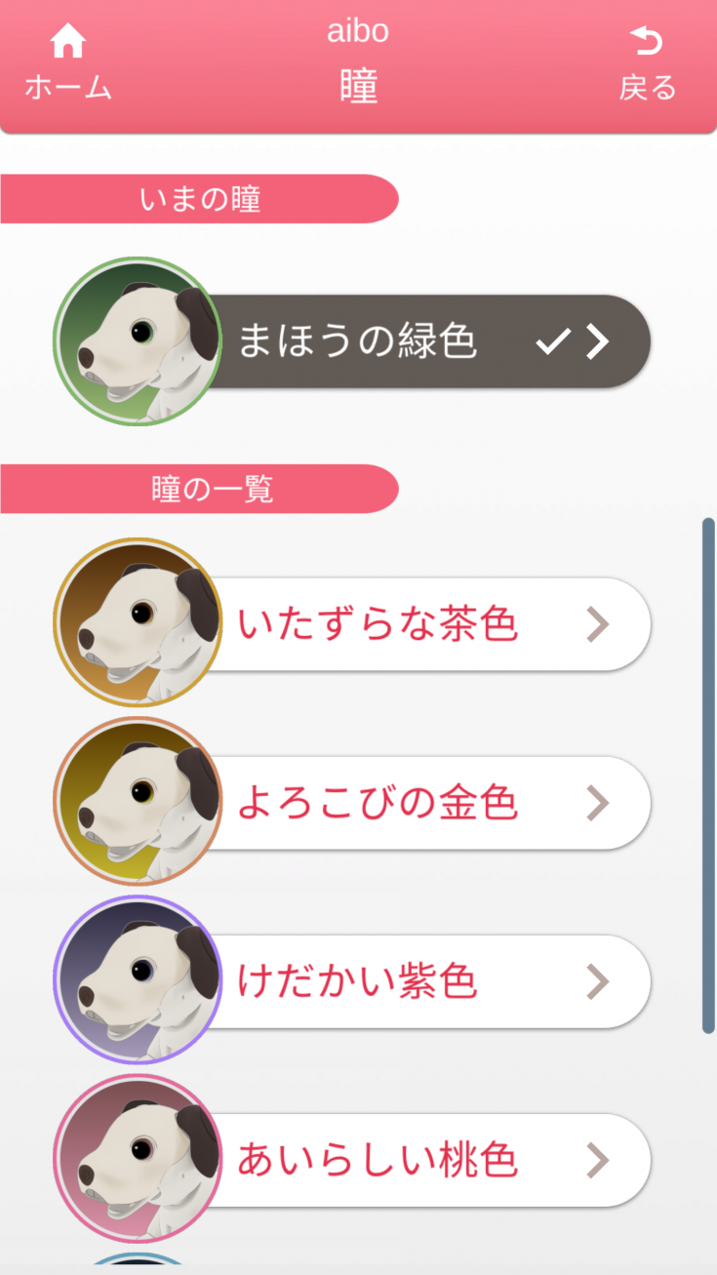The image size is (717, 1275).
Task: Expand the あいらしい桃色 chevron arrow
Action: pyautogui.click(x=597, y=1160)
